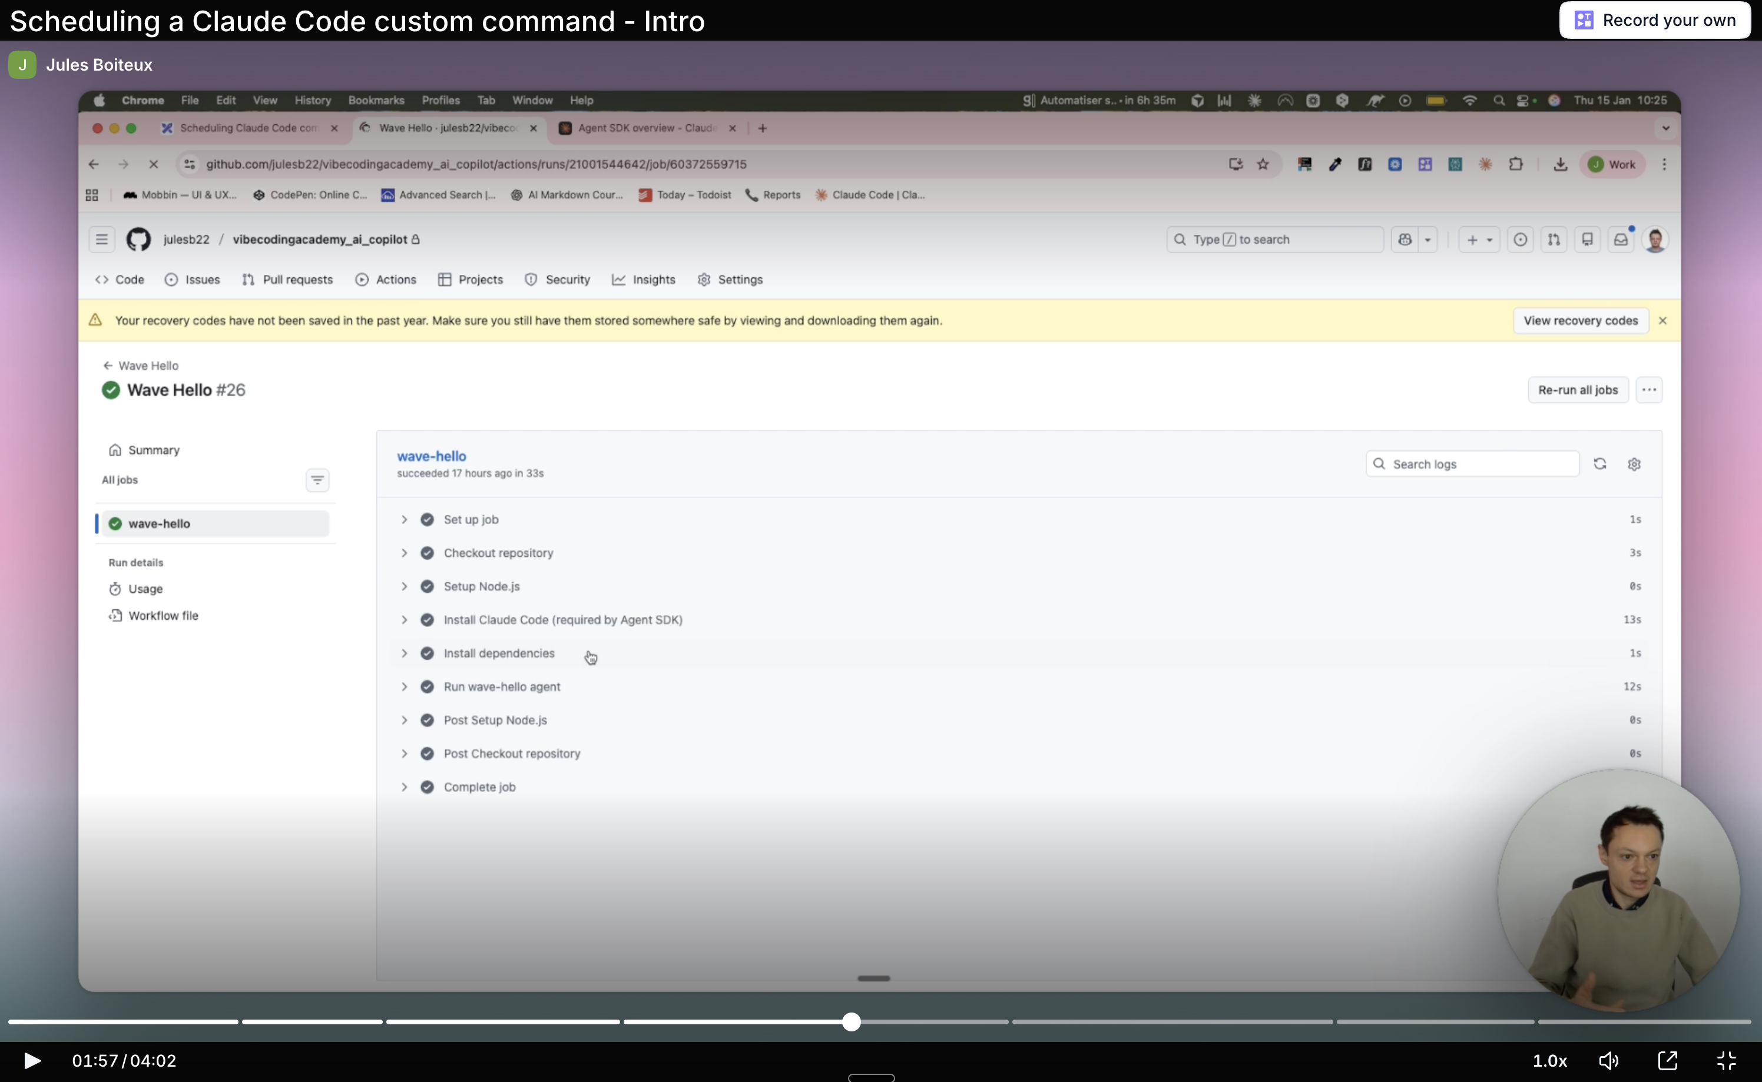Jump to the first video chapter segment
This screenshot has width=1762, height=1082.
click(x=123, y=1022)
